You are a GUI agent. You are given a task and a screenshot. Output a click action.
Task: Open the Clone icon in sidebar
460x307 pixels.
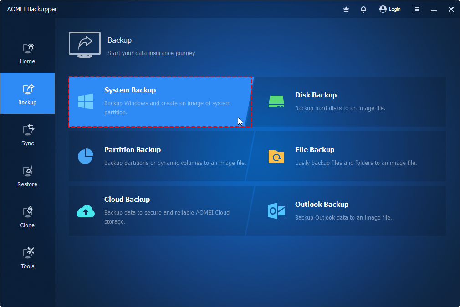[x=28, y=212]
